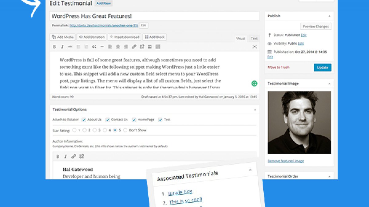The height and width of the screenshot is (207, 369).
Task: Select star rating 4
Action: point(105,130)
